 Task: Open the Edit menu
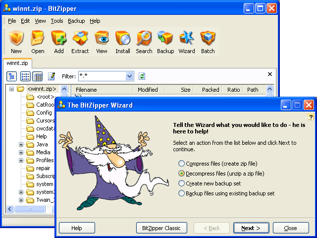25,21
